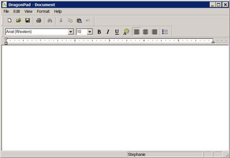
Task: Enable the bullet list button
Action: (x=165, y=32)
